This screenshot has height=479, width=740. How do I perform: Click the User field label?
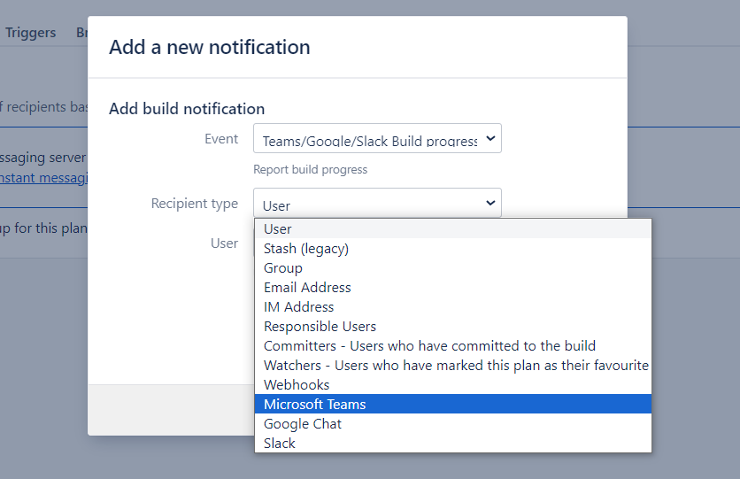pos(224,243)
